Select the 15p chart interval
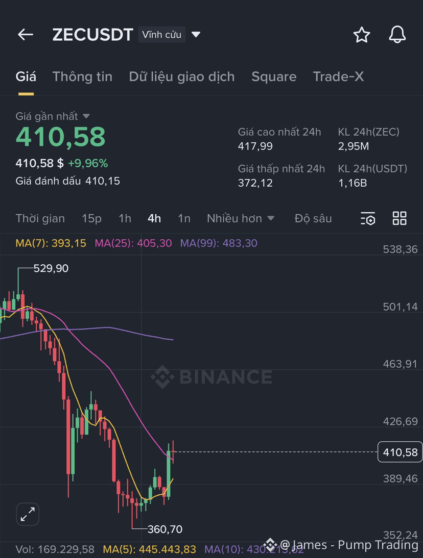Viewport: 423px width, 558px height. [x=91, y=218]
